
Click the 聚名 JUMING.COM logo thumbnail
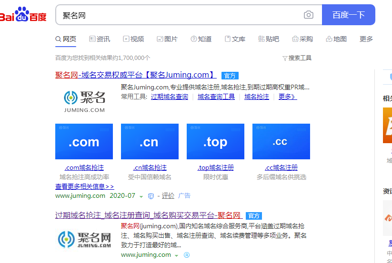[x=84, y=102]
